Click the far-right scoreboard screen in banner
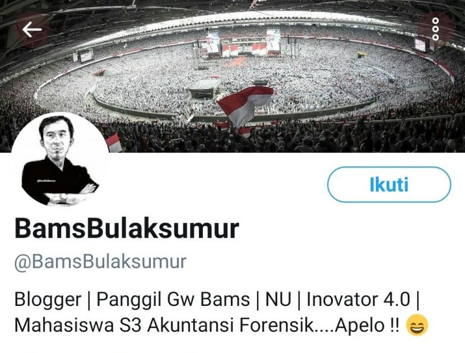 tap(420, 45)
